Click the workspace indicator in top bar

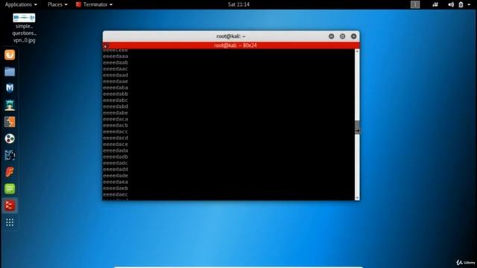click(415, 4)
